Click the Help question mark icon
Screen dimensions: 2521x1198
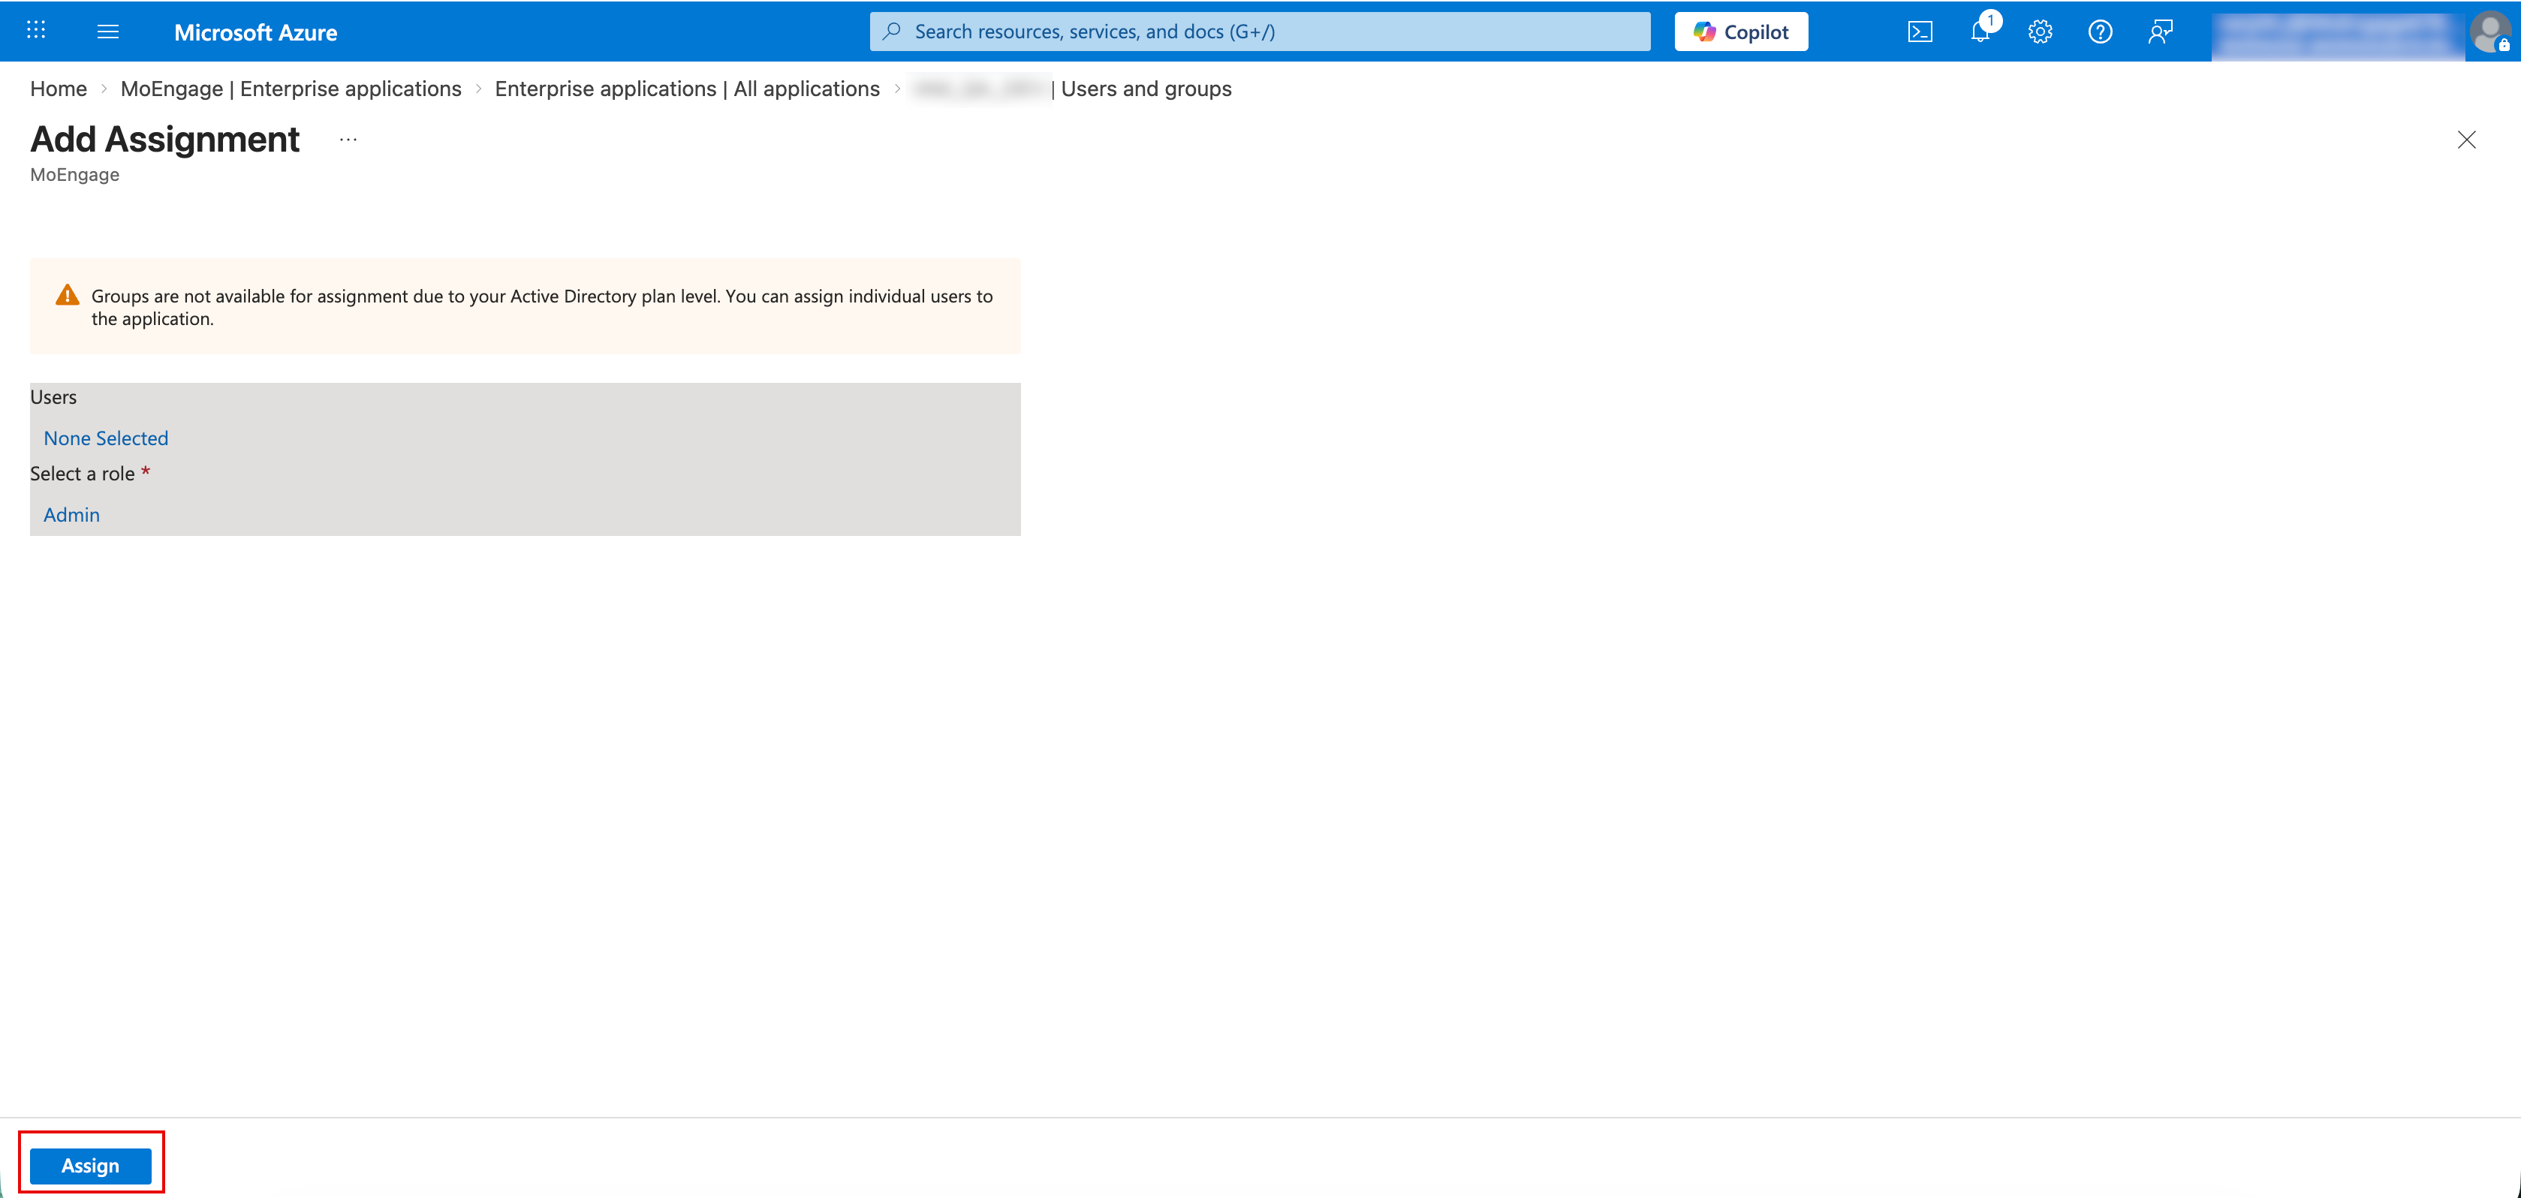click(x=2099, y=32)
